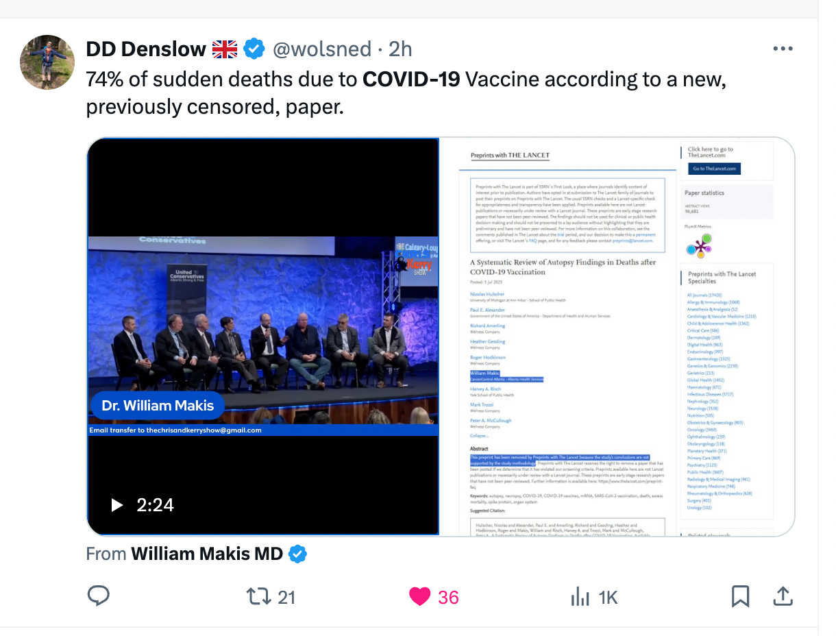Open the Lancet preprint screenshot in video
Image resolution: width=836 pixels, height=636 pixels.
616,337
